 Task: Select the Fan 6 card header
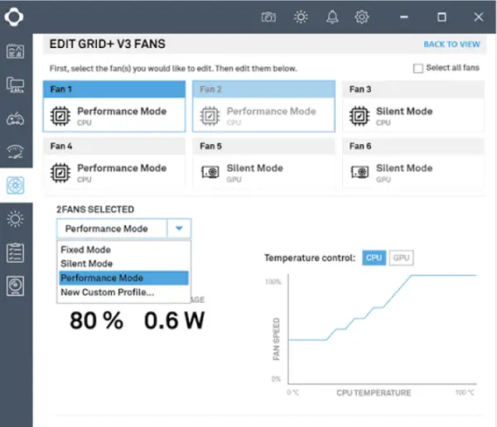click(413, 146)
